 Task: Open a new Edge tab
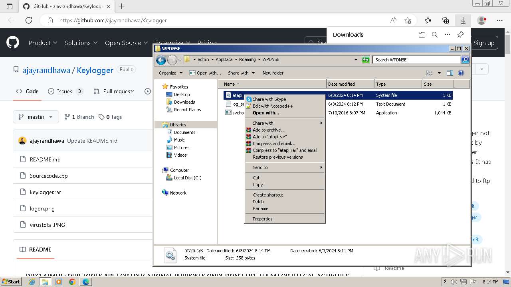point(122,6)
